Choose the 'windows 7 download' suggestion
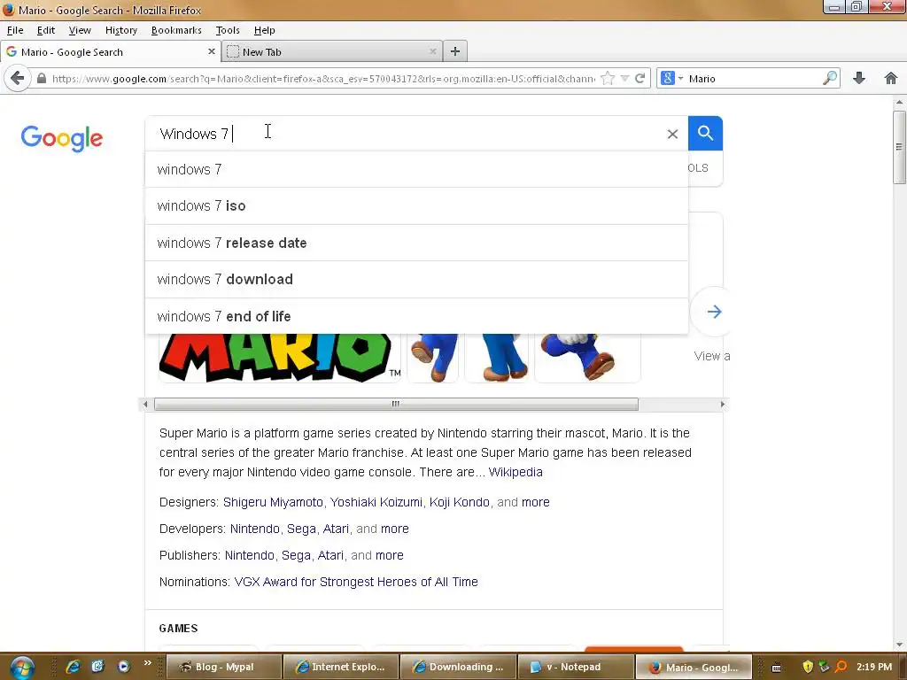 [416, 279]
